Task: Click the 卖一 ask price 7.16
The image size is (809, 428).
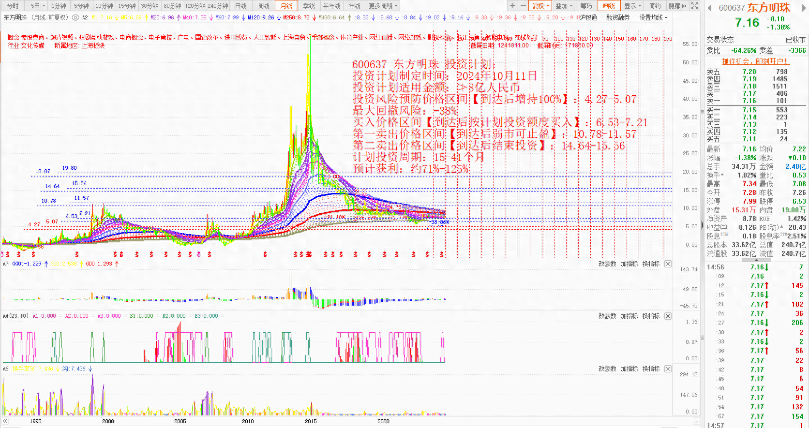Action: pos(749,101)
